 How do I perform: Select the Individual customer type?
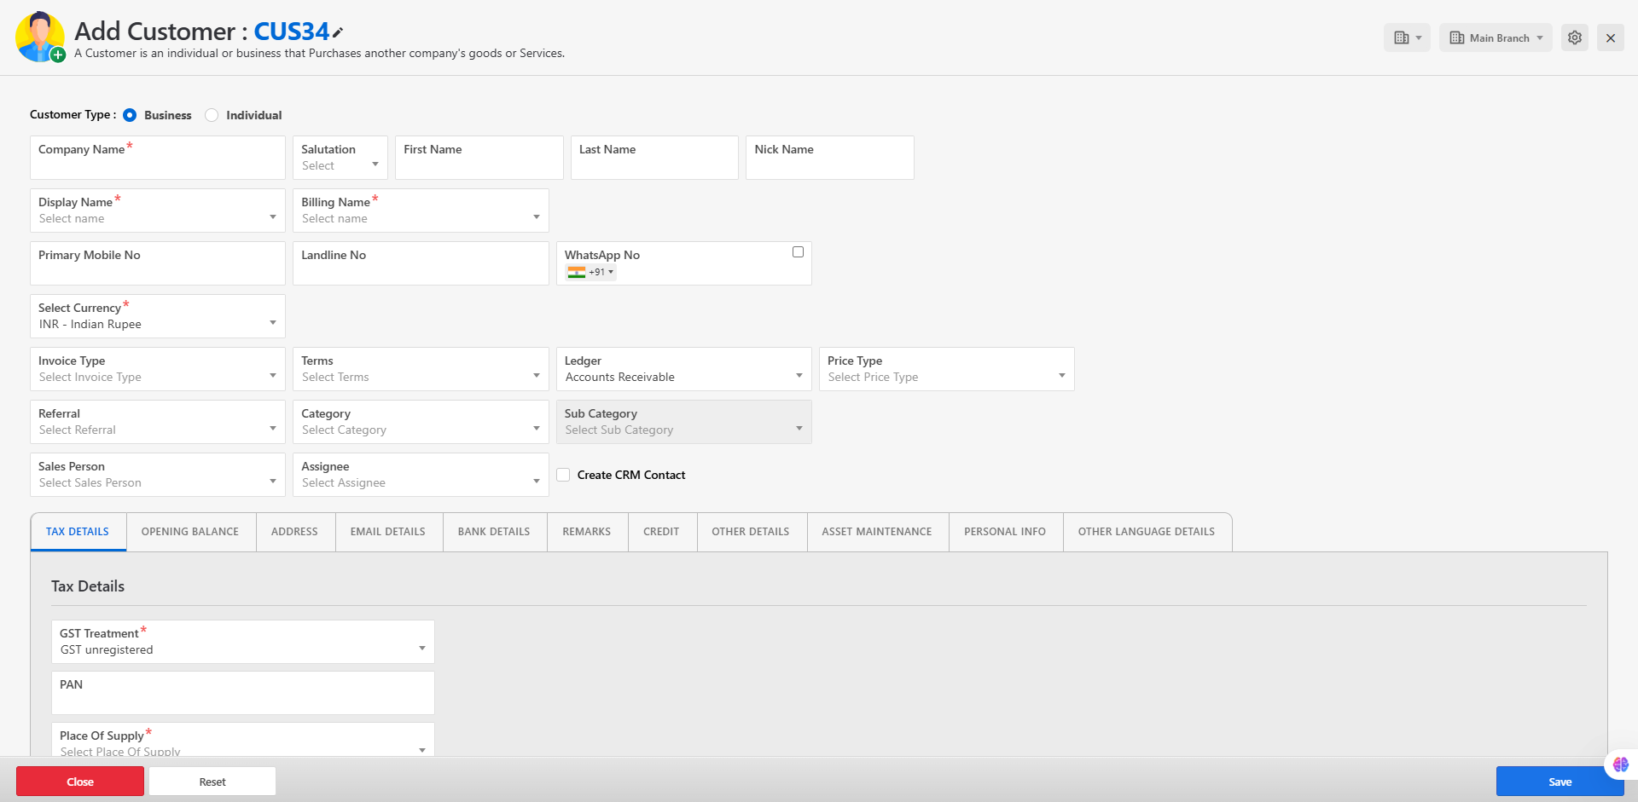click(x=212, y=115)
